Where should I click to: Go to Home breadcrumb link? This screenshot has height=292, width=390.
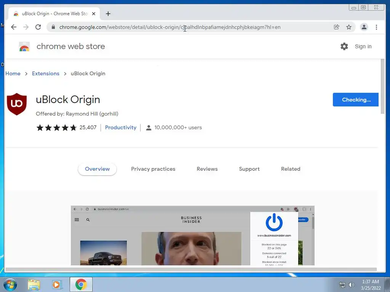pyautogui.click(x=13, y=73)
